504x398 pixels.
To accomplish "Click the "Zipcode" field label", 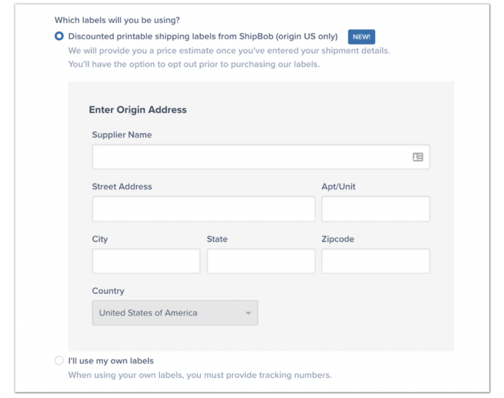I will pos(338,239).
